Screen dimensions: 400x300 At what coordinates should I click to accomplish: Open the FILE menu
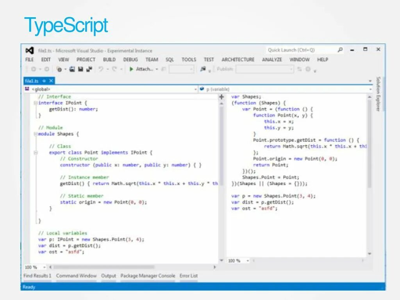pyautogui.click(x=30, y=60)
